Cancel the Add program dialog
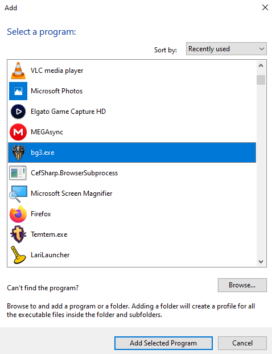 (242, 343)
